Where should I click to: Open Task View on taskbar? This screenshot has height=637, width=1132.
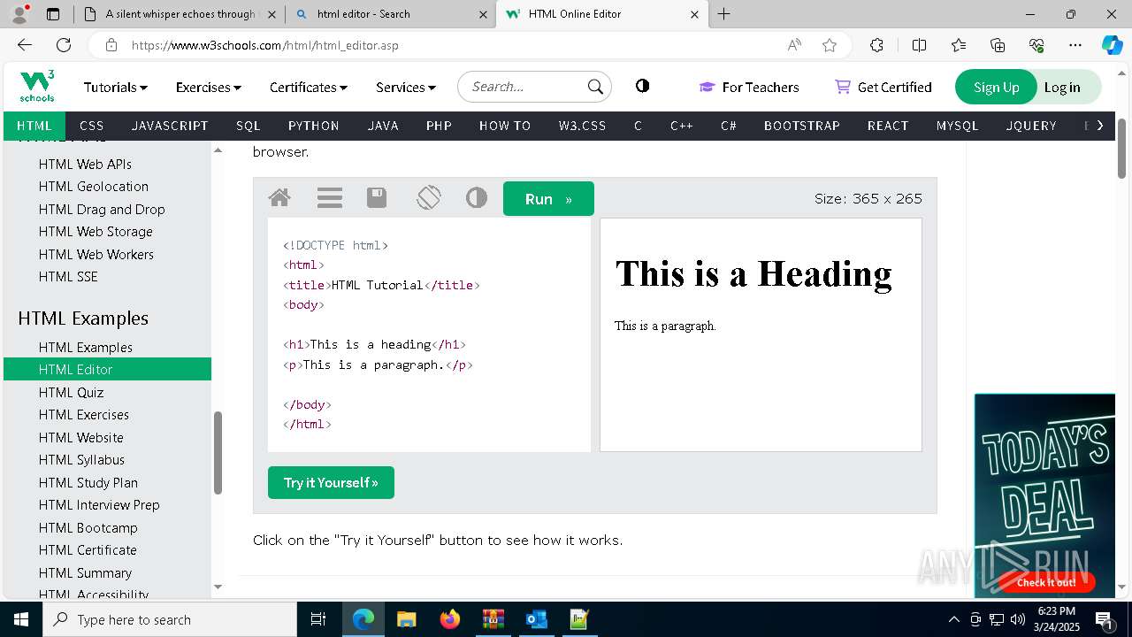[x=318, y=619]
